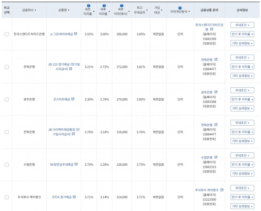The width and height of the screenshot is (261, 211).
Task: Check compare box for 수협은행 row
Action: [x=7, y=165]
